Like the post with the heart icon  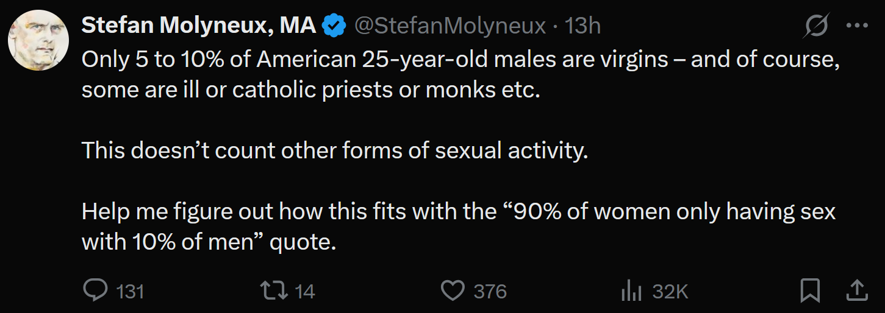click(453, 291)
